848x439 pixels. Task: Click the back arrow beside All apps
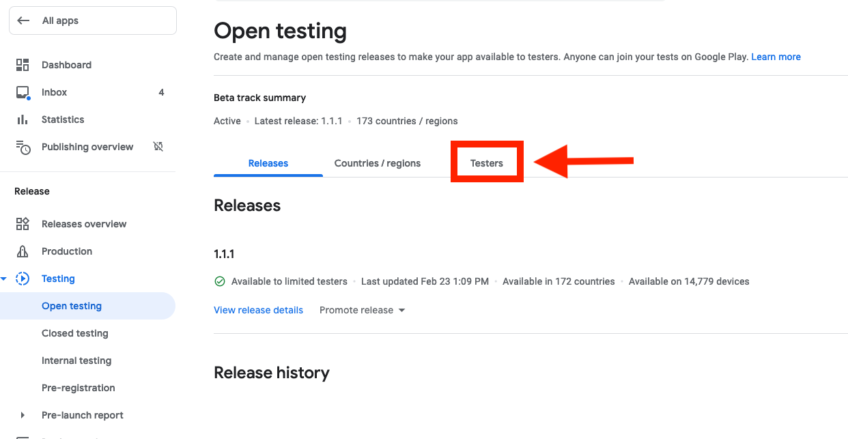click(23, 20)
